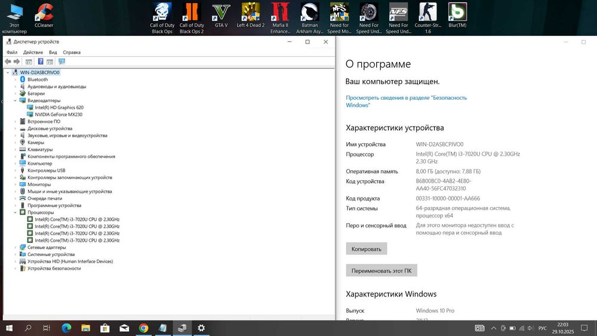
Task: Select Мыши и иные указывающие устройства
Action: (70, 192)
